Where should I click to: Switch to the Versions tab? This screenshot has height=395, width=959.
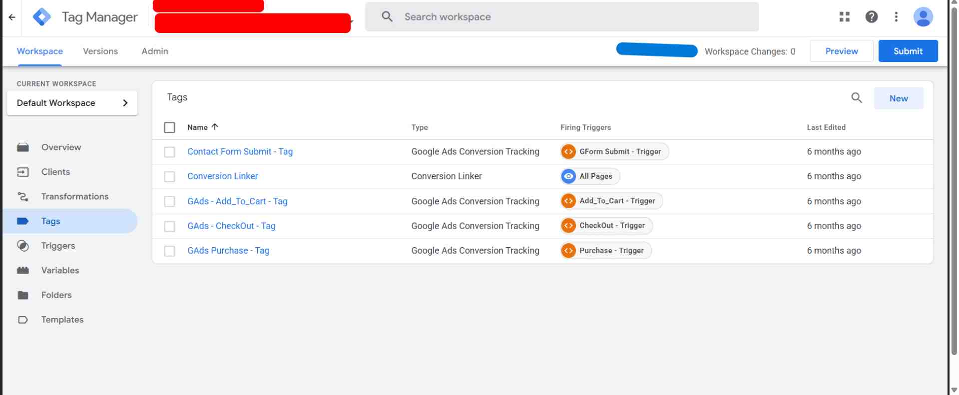pyautogui.click(x=100, y=51)
